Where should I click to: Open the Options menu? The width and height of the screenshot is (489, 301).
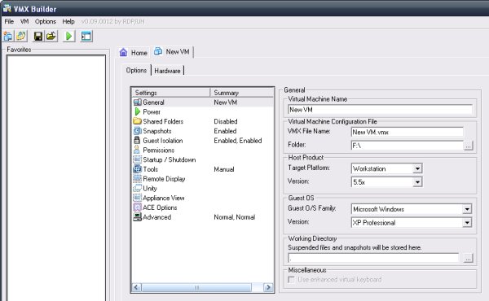click(46, 21)
